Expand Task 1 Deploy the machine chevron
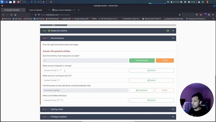 [x=173, y=31]
